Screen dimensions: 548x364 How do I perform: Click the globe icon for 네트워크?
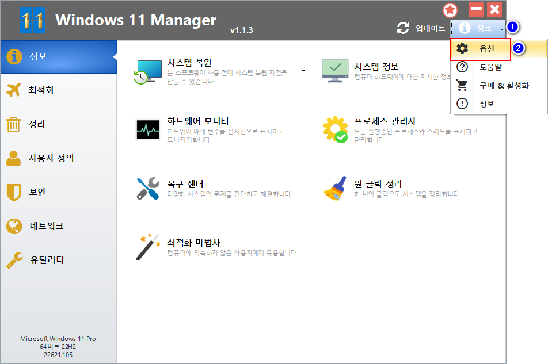pyautogui.click(x=14, y=226)
